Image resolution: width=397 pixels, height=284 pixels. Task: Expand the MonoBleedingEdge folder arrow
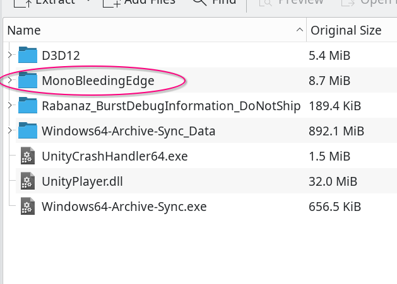coord(9,81)
